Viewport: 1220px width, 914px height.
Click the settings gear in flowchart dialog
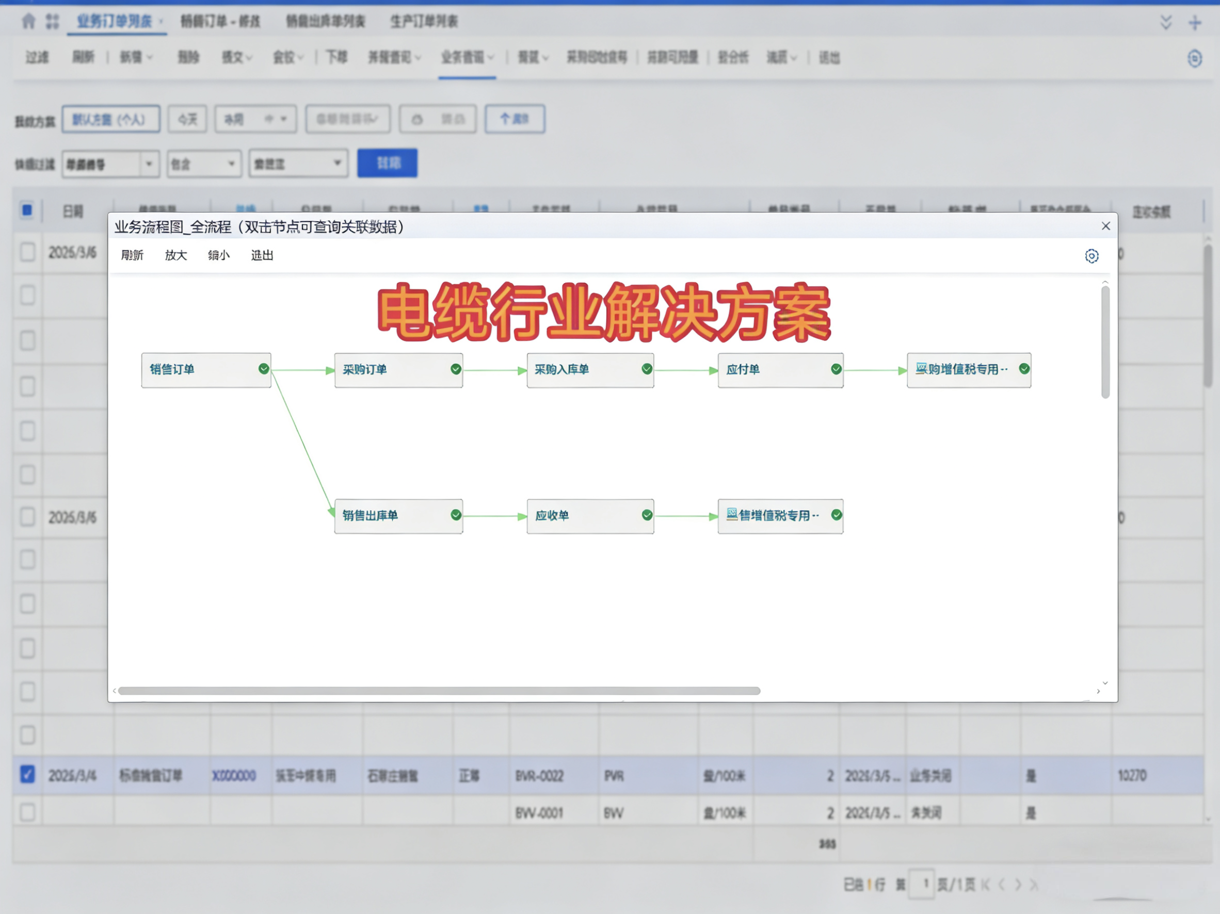pos(1091,256)
